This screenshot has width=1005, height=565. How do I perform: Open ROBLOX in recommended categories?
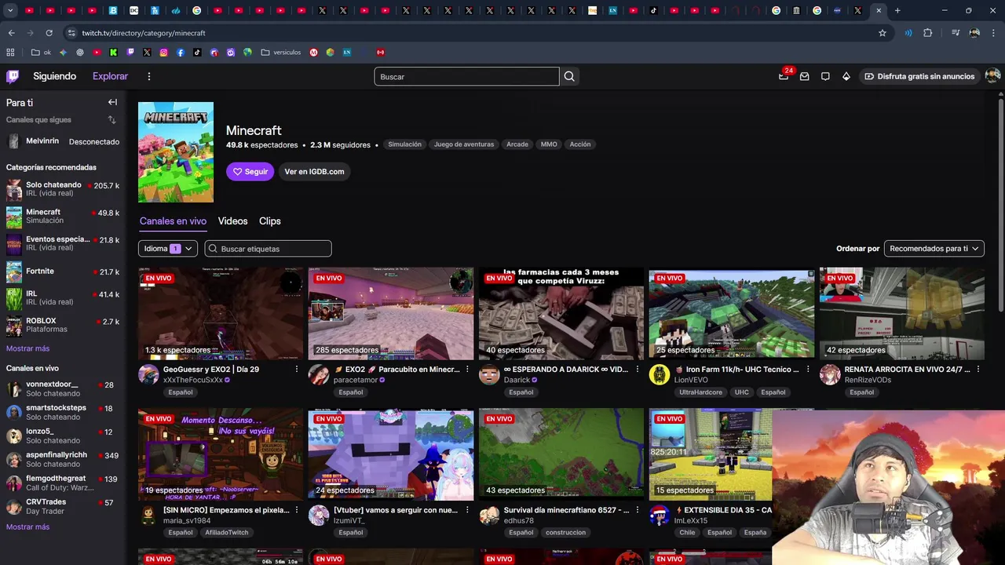click(63, 325)
